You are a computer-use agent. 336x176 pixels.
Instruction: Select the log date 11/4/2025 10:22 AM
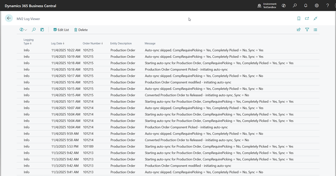66,50
